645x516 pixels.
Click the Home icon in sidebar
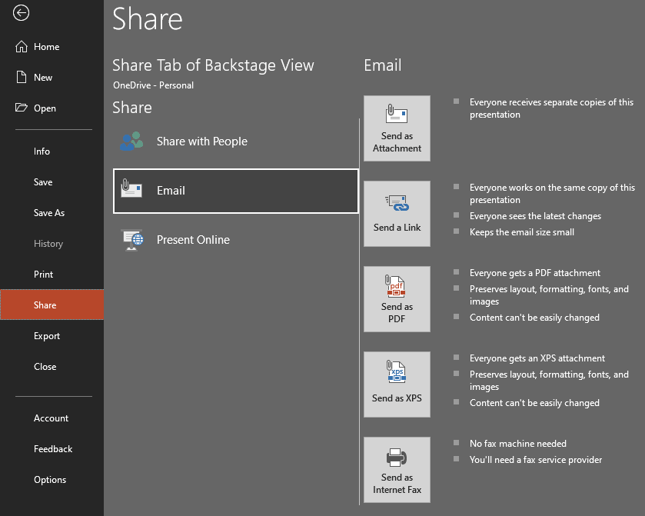[18, 46]
